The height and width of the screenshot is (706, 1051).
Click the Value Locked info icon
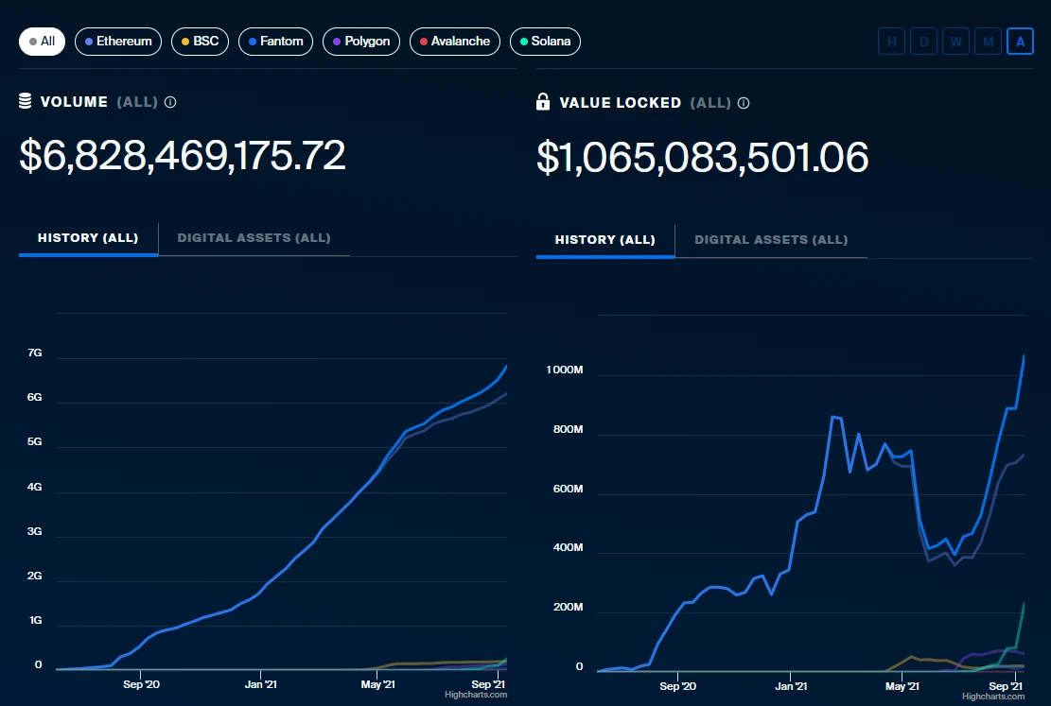[x=744, y=103]
